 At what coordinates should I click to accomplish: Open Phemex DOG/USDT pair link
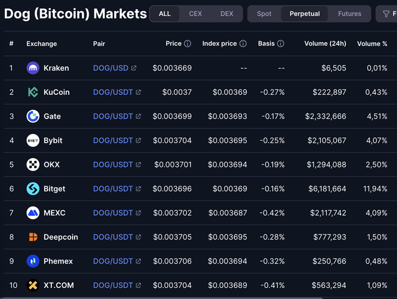pyautogui.click(x=113, y=261)
